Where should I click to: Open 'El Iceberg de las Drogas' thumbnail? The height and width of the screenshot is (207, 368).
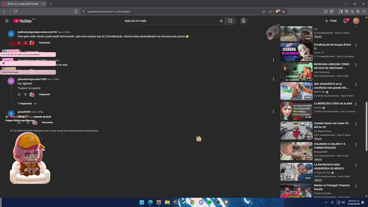pyautogui.click(x=296, y=52)
